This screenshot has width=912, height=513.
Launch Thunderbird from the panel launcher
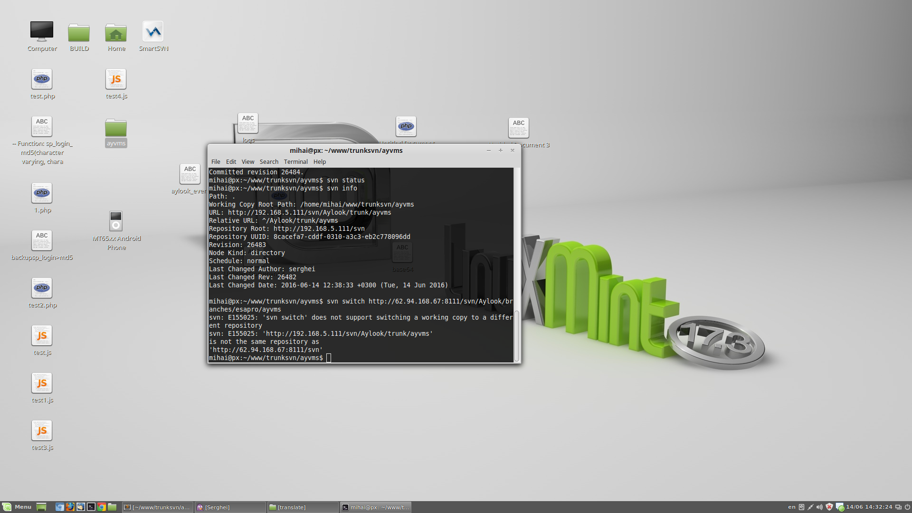pos(81,507)
